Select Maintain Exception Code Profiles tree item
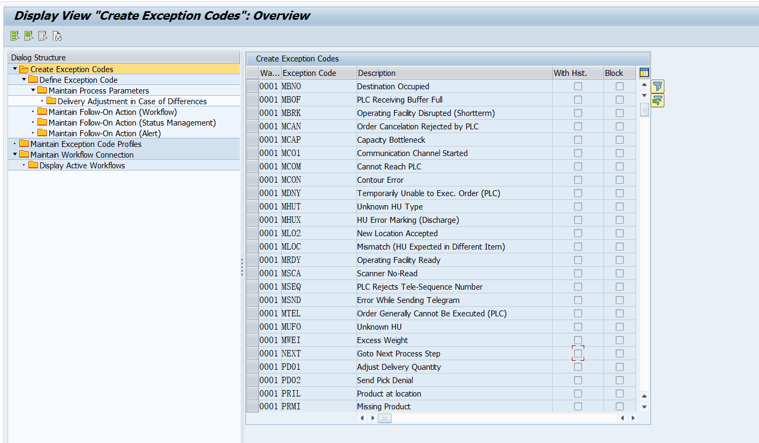 (86, 144)
